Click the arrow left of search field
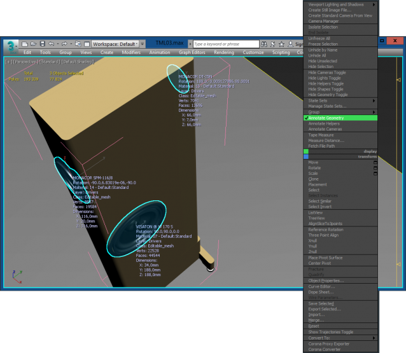 pyautogui.click(x=190, y=44)
